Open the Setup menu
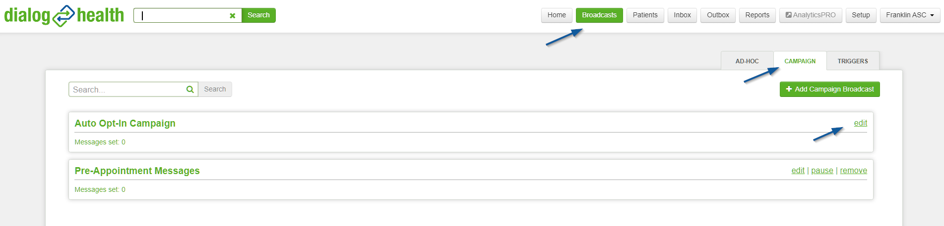This screenshot has height=226, width=944. coord(861,15)
